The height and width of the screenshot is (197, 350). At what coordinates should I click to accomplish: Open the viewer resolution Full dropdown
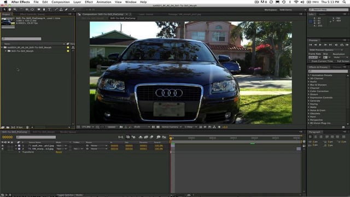tap(142, 127)
